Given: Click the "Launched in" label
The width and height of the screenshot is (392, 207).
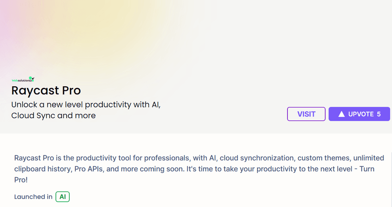Looking at the screenshot, I should point(33,197).
